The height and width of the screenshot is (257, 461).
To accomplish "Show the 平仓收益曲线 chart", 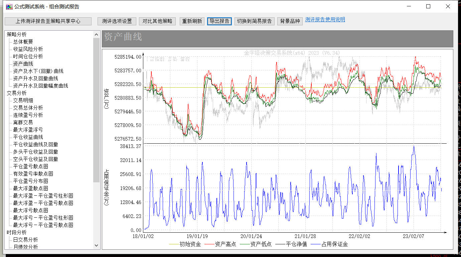I will (x=28, y=137).
